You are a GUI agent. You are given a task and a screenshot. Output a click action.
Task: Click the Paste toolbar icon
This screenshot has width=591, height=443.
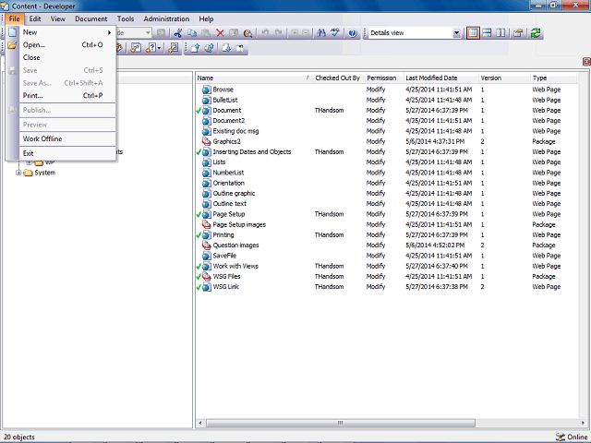[206, 33]
